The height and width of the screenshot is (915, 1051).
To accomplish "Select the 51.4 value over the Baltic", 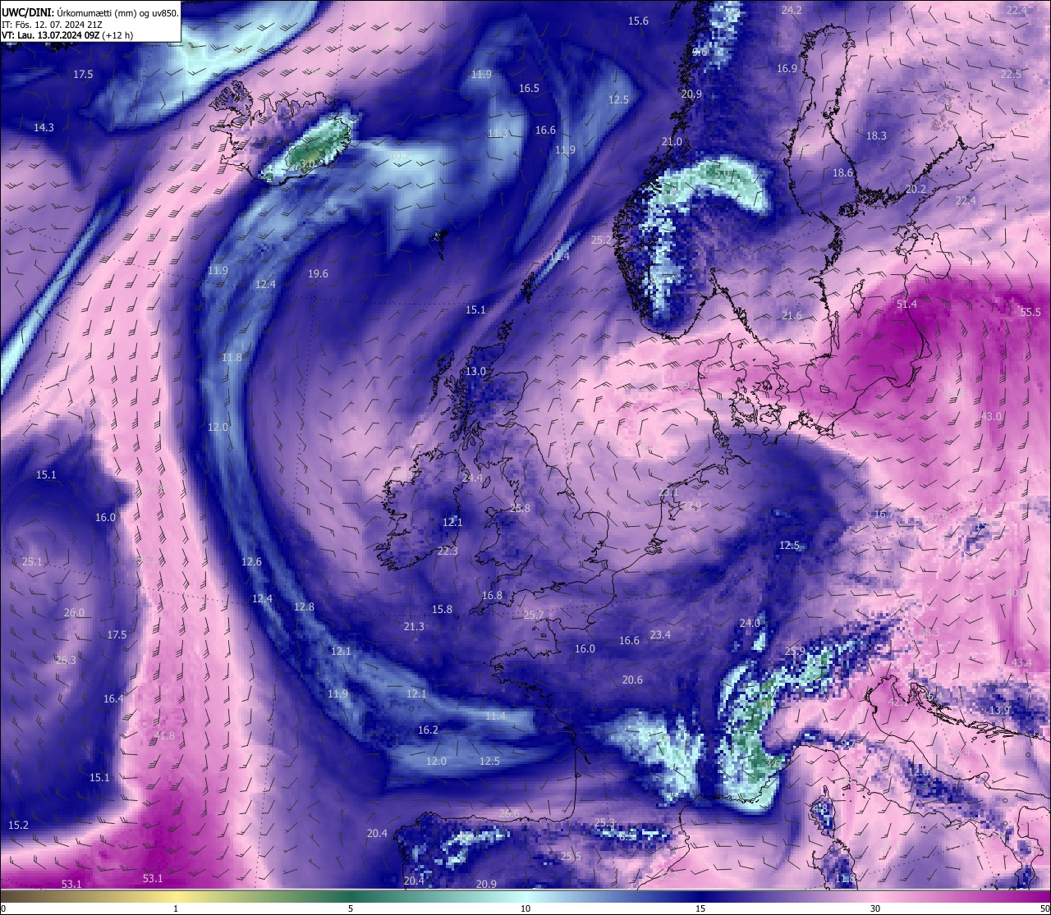I will pyautogui.click(x=906, y=304).
